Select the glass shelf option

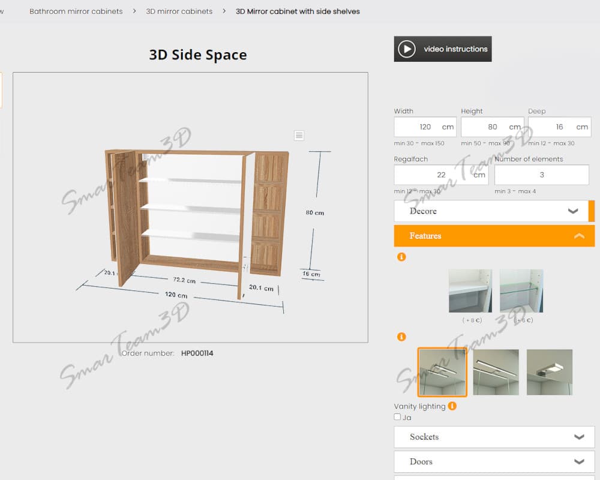point(521,291)
